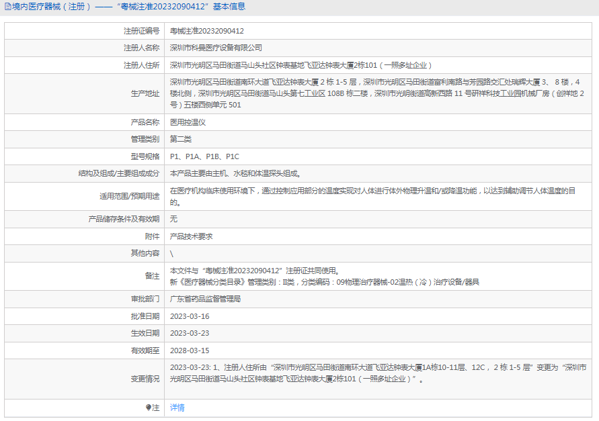Select attachment value 产品技术要求
The height and width of the screenshot is (421, 599).
point(191,236)
